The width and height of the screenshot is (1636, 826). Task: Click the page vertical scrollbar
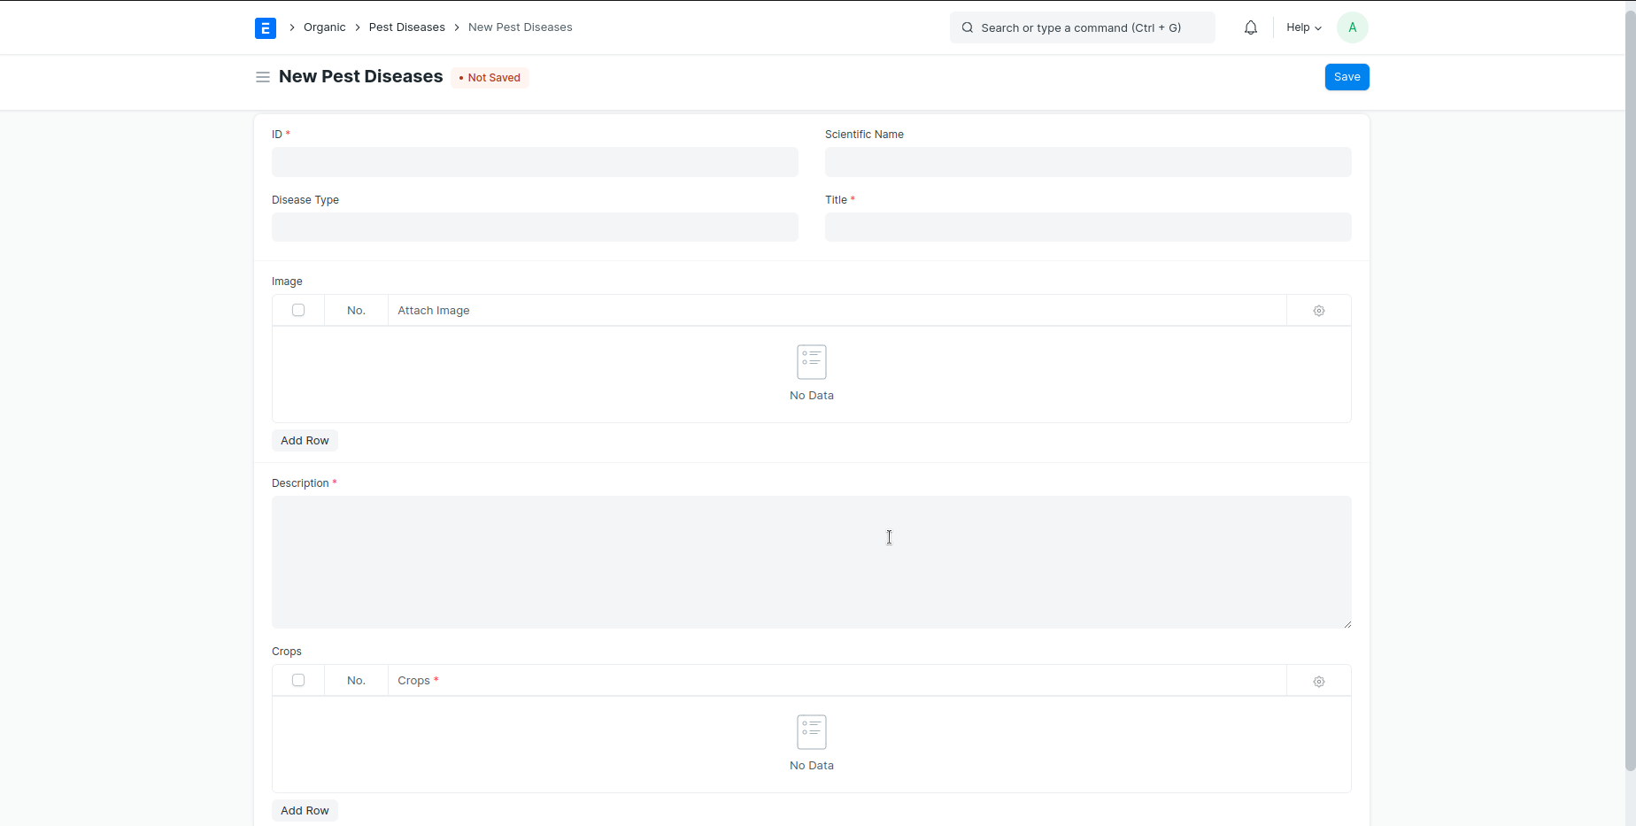(x=1630, y=390)
